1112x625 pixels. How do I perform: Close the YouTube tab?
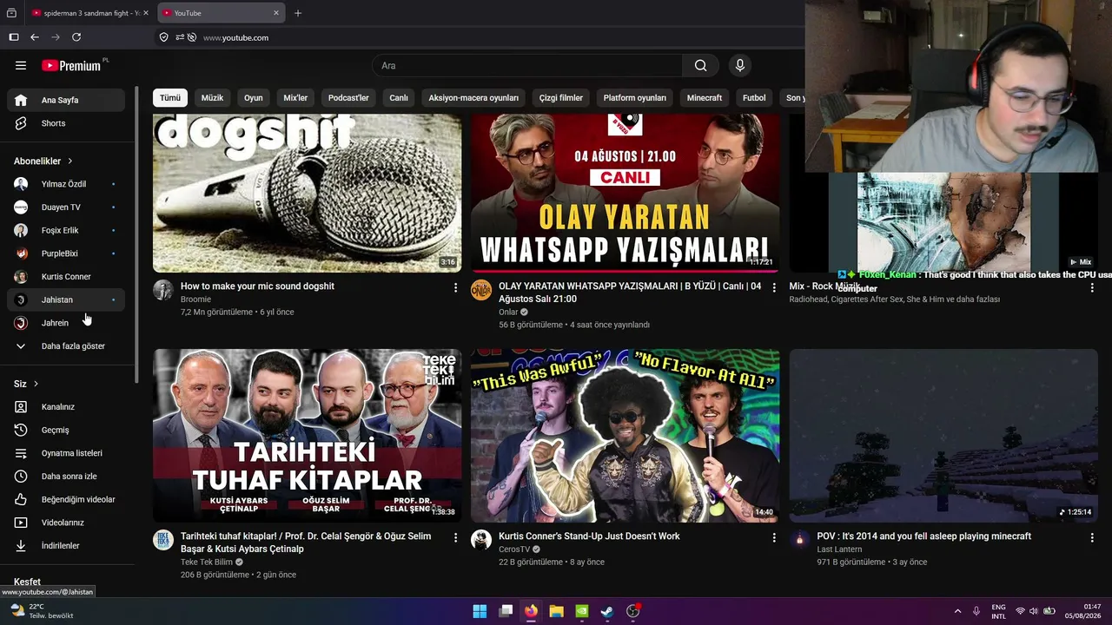point(276,13)
